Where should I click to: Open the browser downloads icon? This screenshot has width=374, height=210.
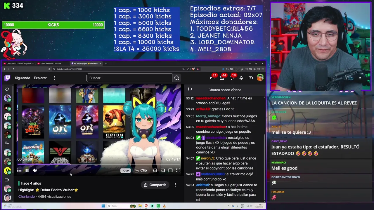[238, 69]
